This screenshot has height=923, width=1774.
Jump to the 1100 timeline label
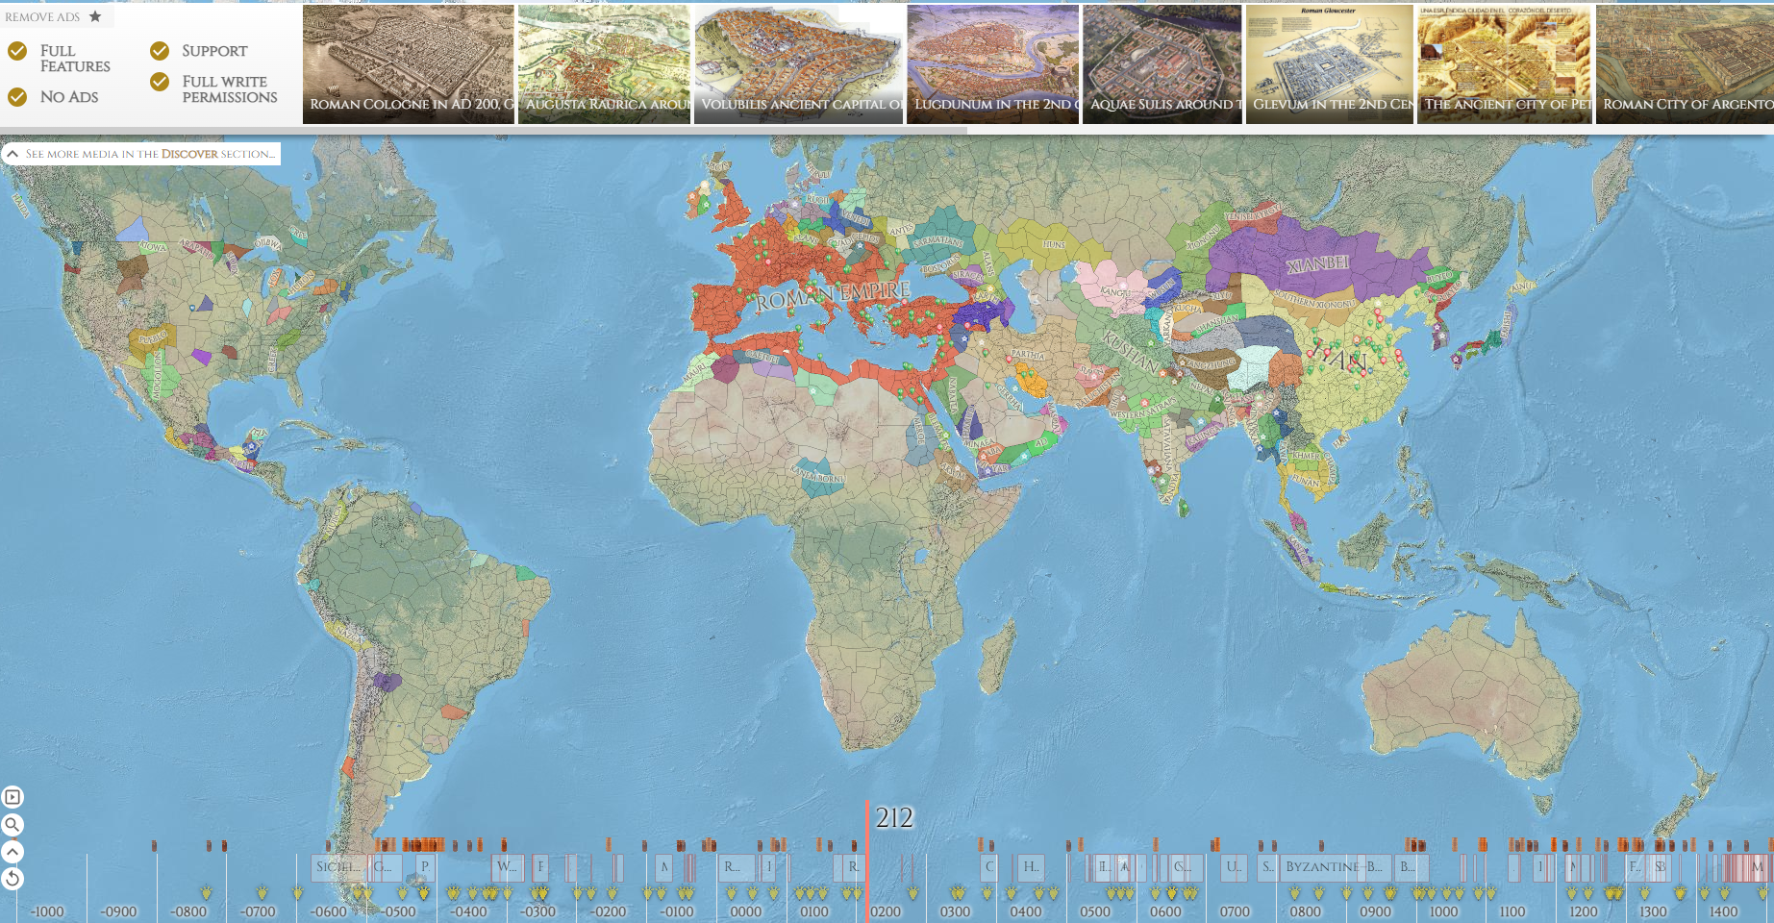click(x=1512, y=911)
